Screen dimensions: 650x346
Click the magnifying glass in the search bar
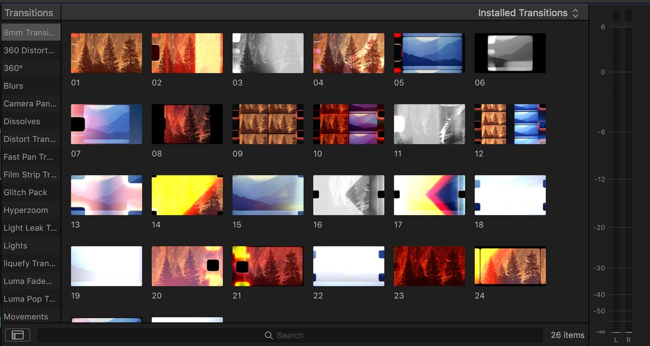(268, 335)
